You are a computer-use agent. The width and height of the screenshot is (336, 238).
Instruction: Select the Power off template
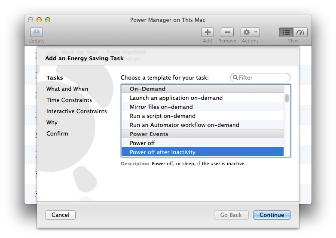[202, 143]
